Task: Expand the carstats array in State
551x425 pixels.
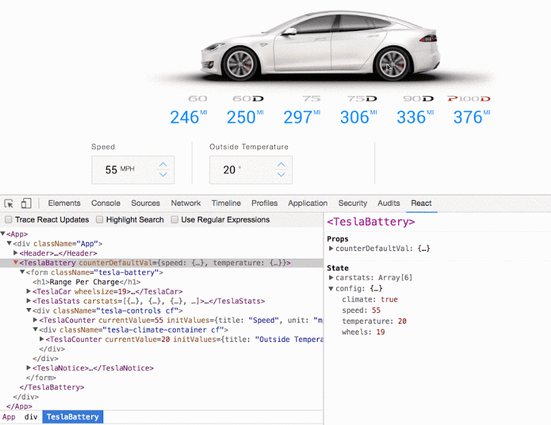Action: coord(331,278)
